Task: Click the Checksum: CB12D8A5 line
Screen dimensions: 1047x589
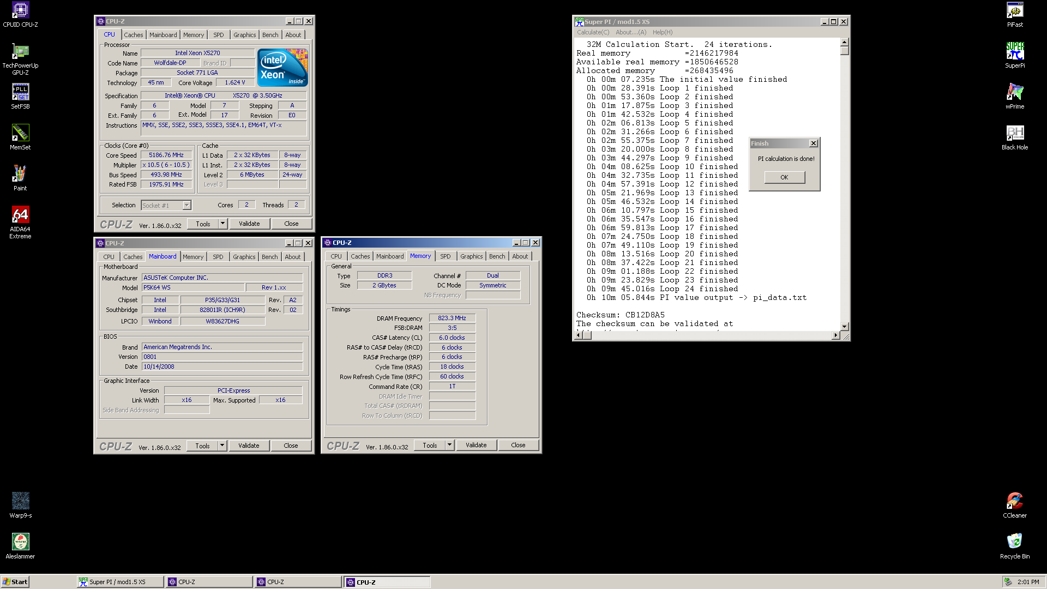Action: [x=621, y=315]
